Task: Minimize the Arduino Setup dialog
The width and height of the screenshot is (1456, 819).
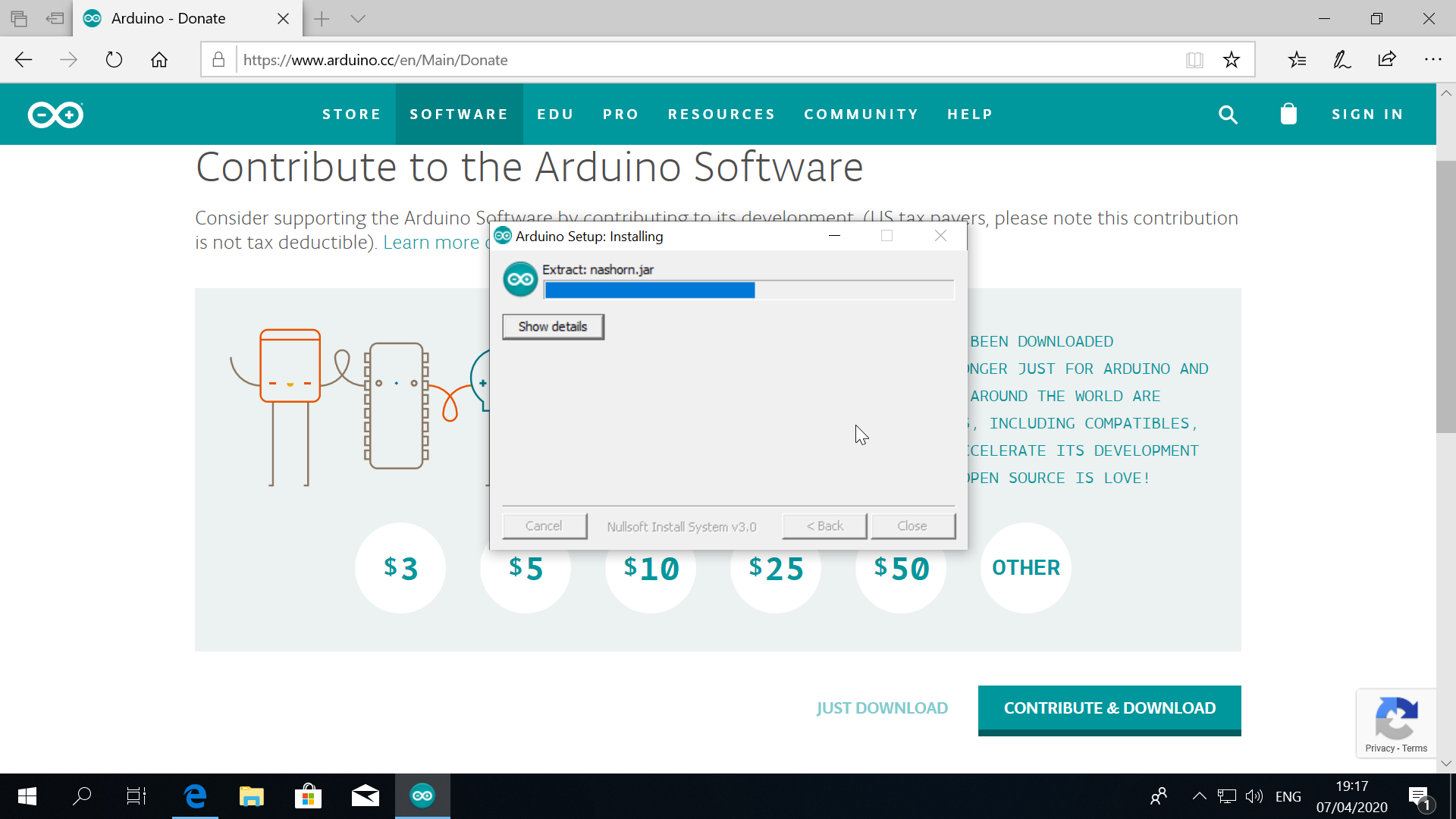Action: point(835,236)
